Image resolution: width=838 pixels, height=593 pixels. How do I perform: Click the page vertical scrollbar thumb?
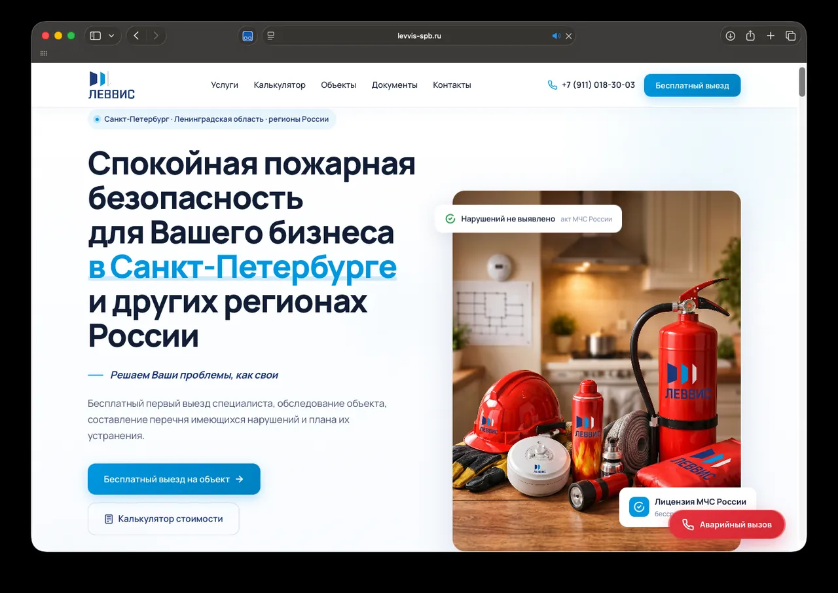[802, 82]
